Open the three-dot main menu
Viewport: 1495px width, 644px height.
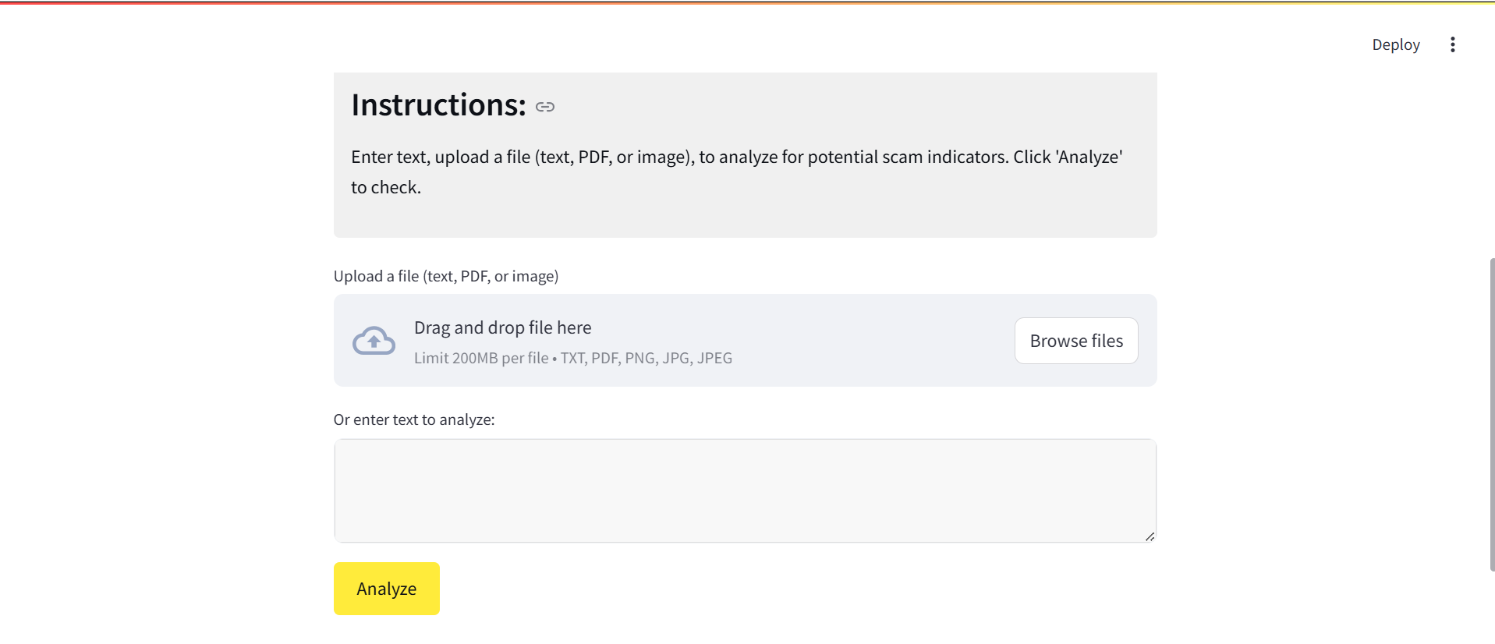1452,44
